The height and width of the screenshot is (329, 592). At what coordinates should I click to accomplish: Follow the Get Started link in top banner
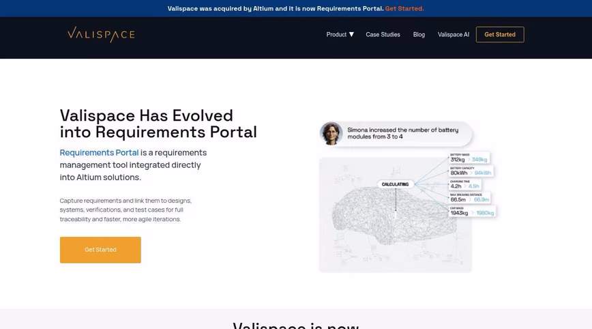click(404, 8)
